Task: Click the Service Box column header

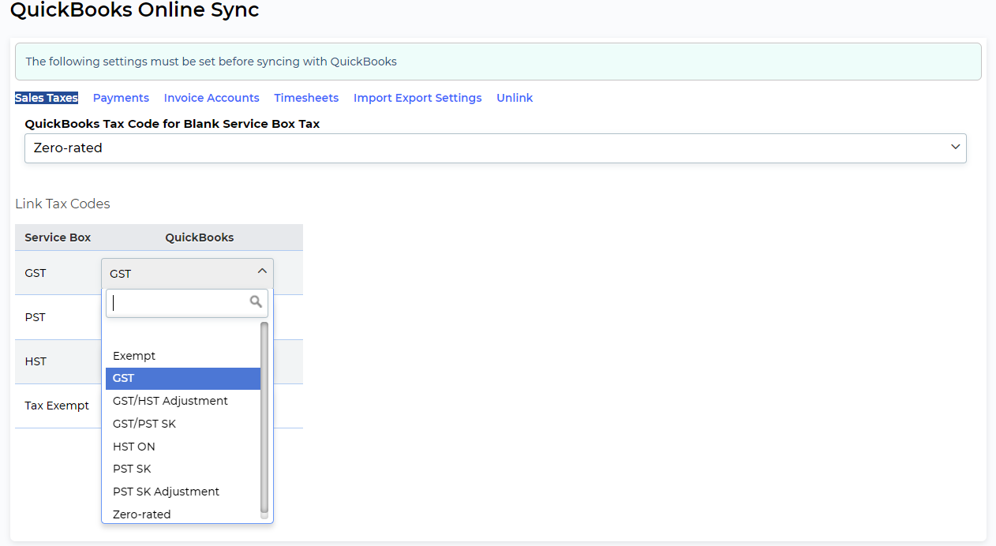Action: [58, 237]
